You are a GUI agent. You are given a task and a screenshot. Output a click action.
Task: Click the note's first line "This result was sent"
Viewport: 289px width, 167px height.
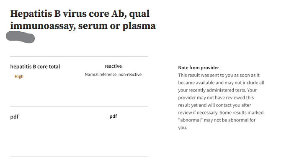pyautogui.click(x=202, y=75)
